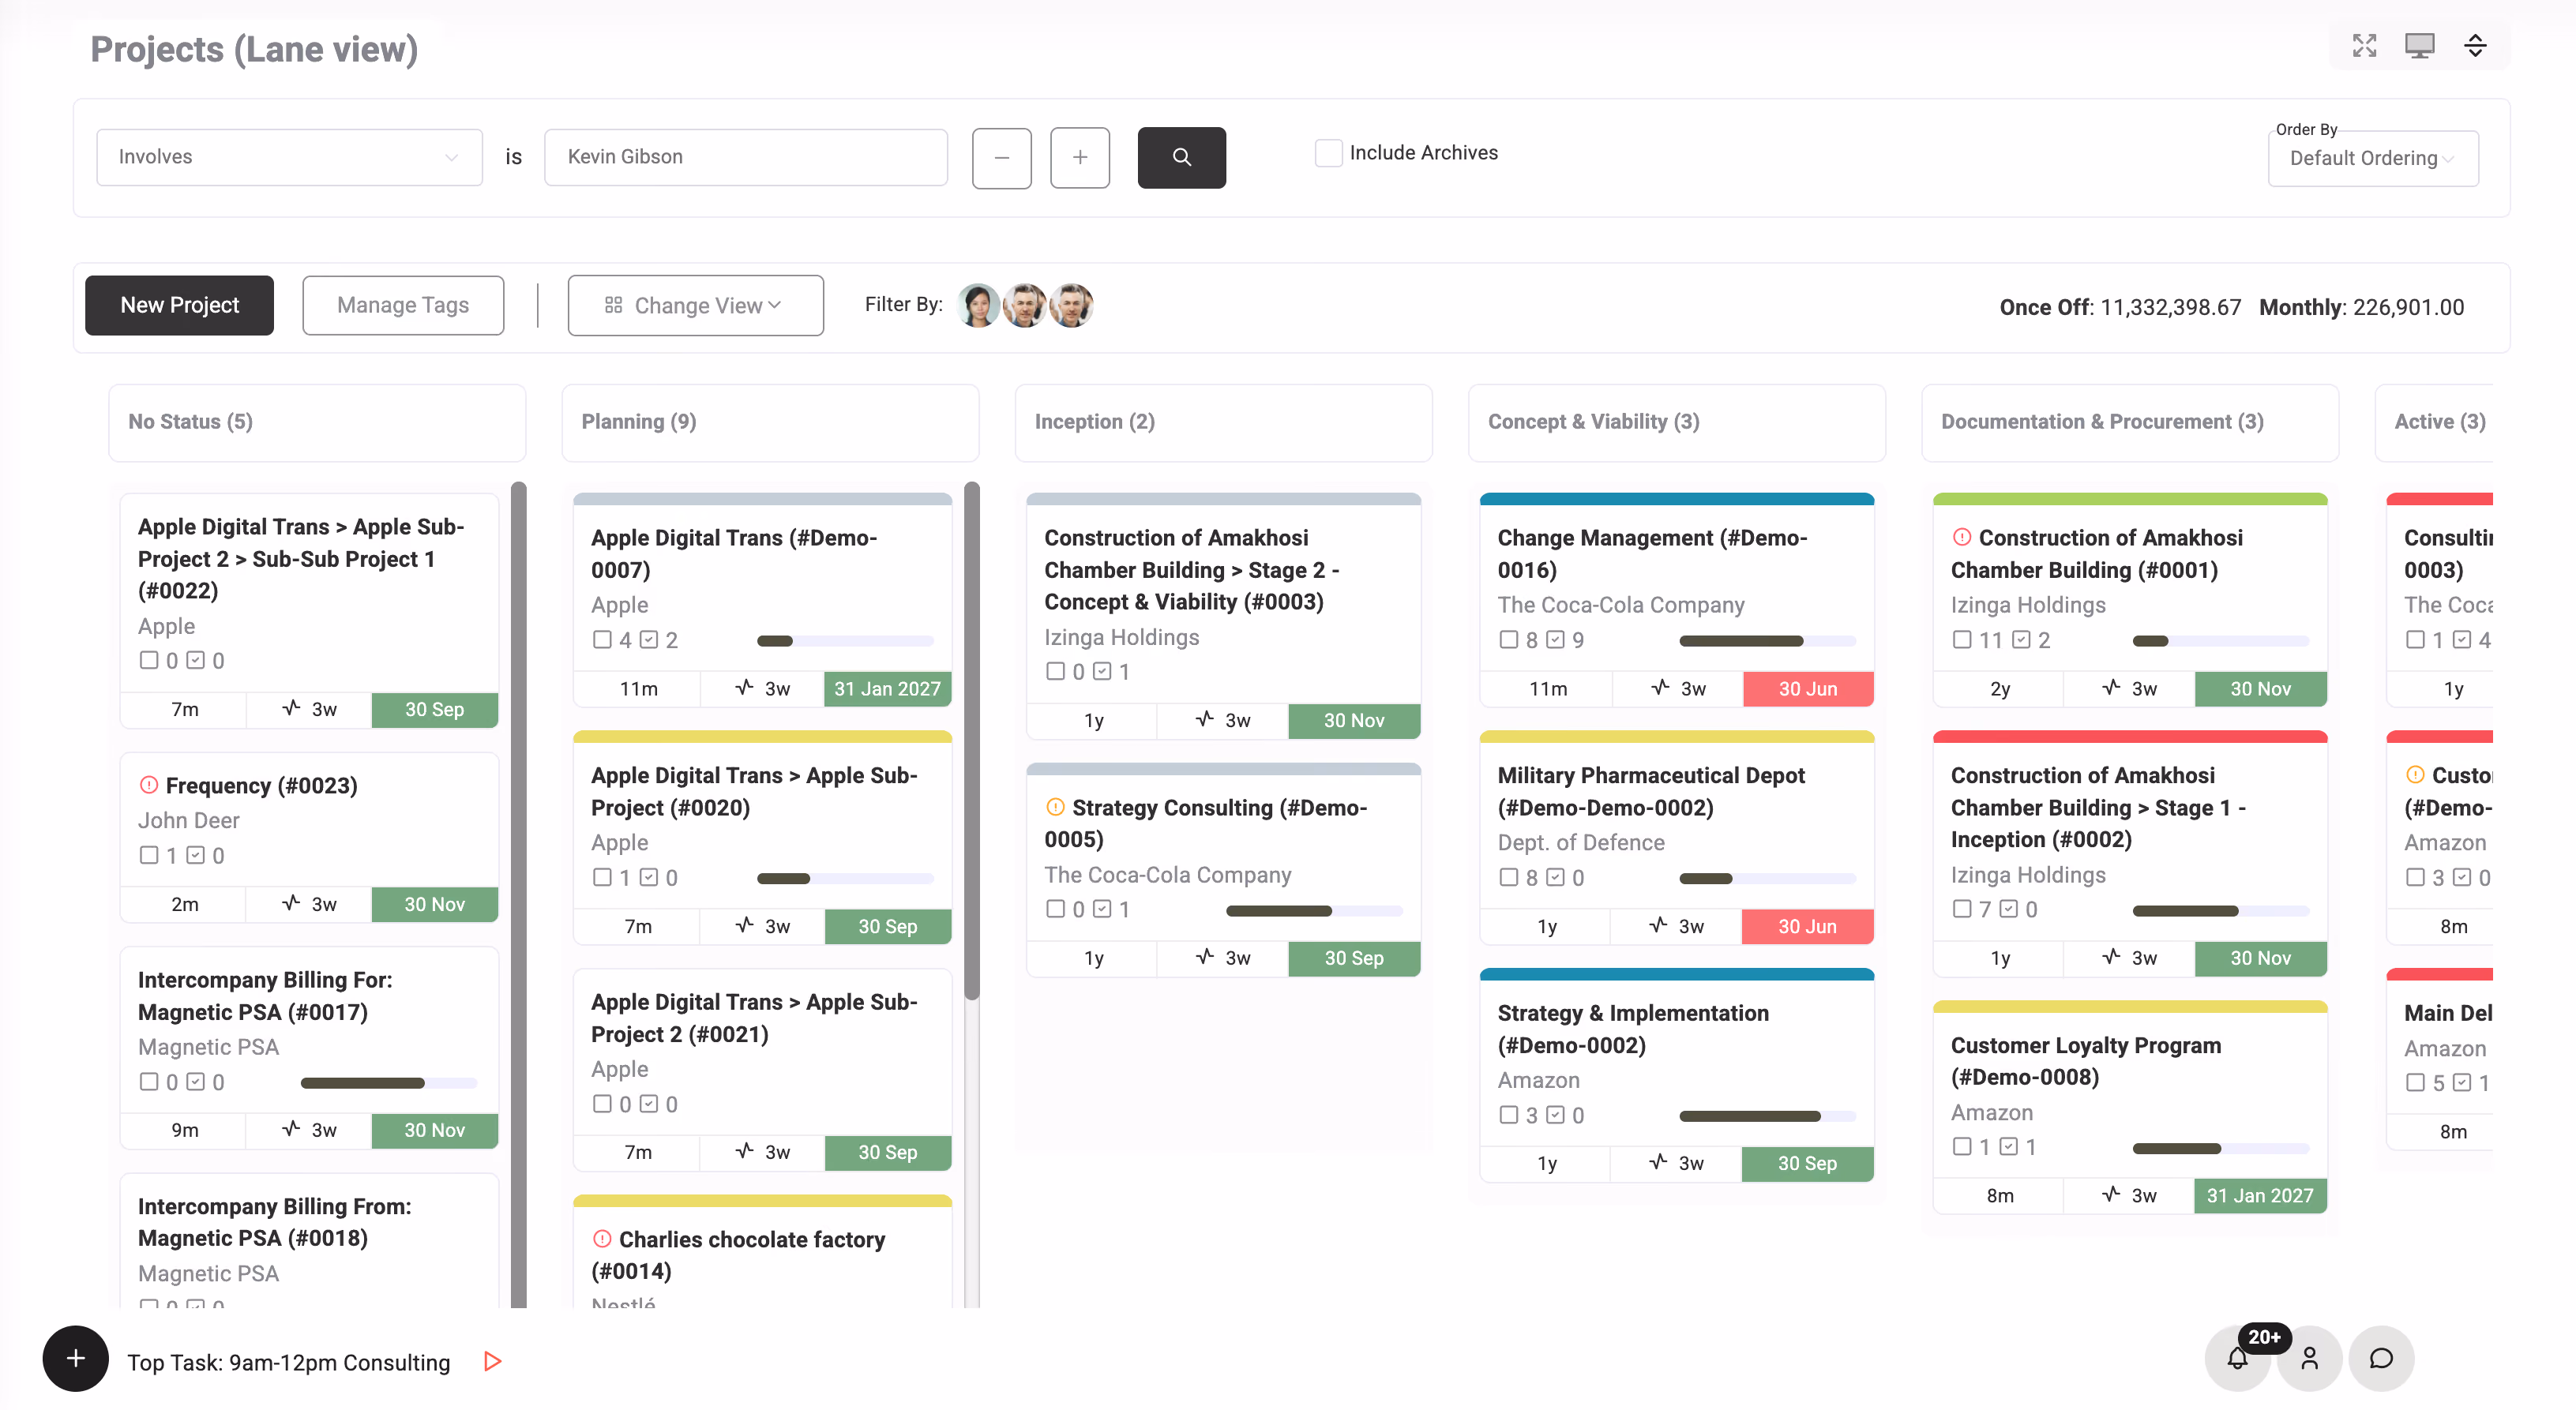Click the collapse vertical arrows icon
Screen dimensions: 2576x1410
2475,46
